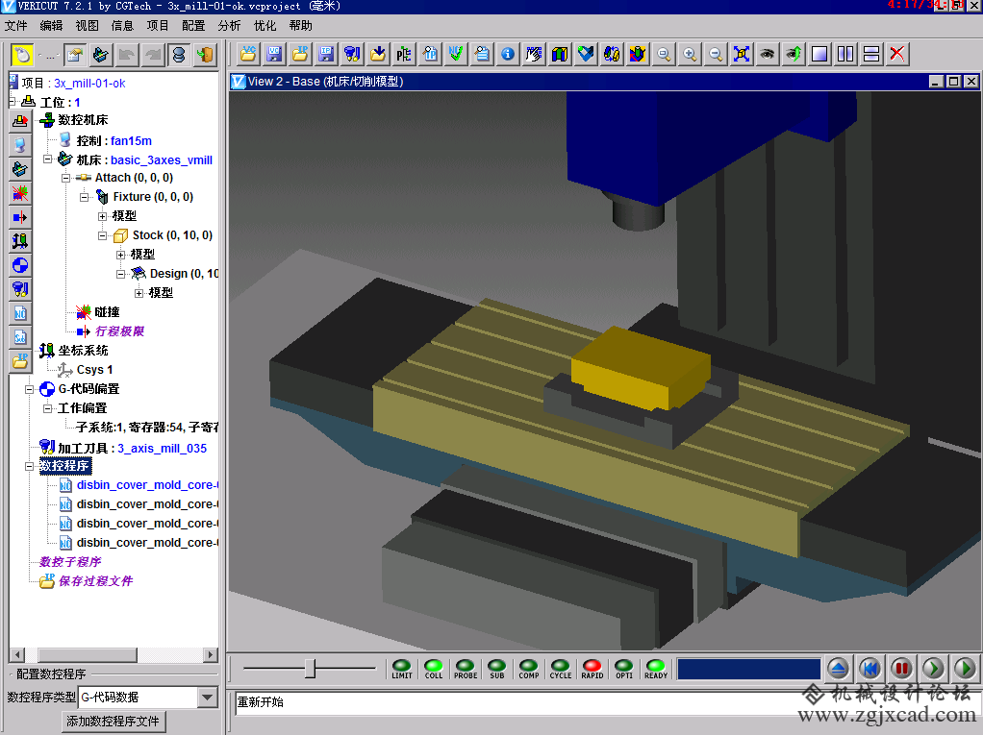Click the red Pause playback button
This screenshot has height=735, width=983.
click(x=901, y=669)
